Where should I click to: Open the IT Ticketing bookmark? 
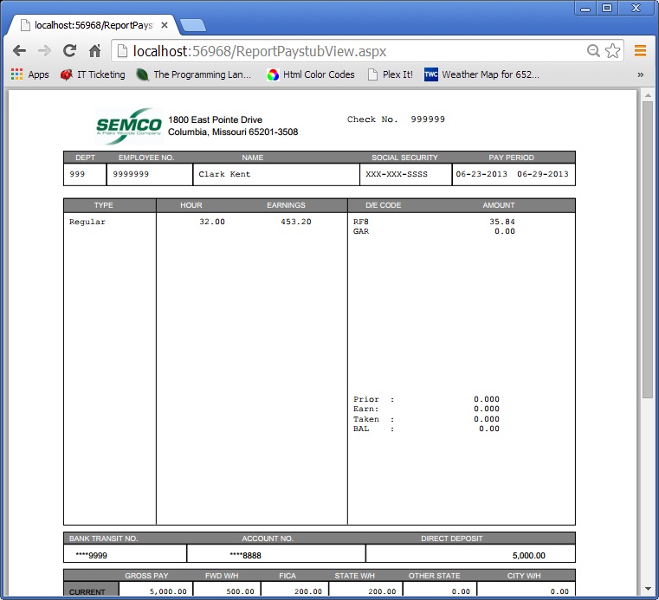[x=93, y=74]
